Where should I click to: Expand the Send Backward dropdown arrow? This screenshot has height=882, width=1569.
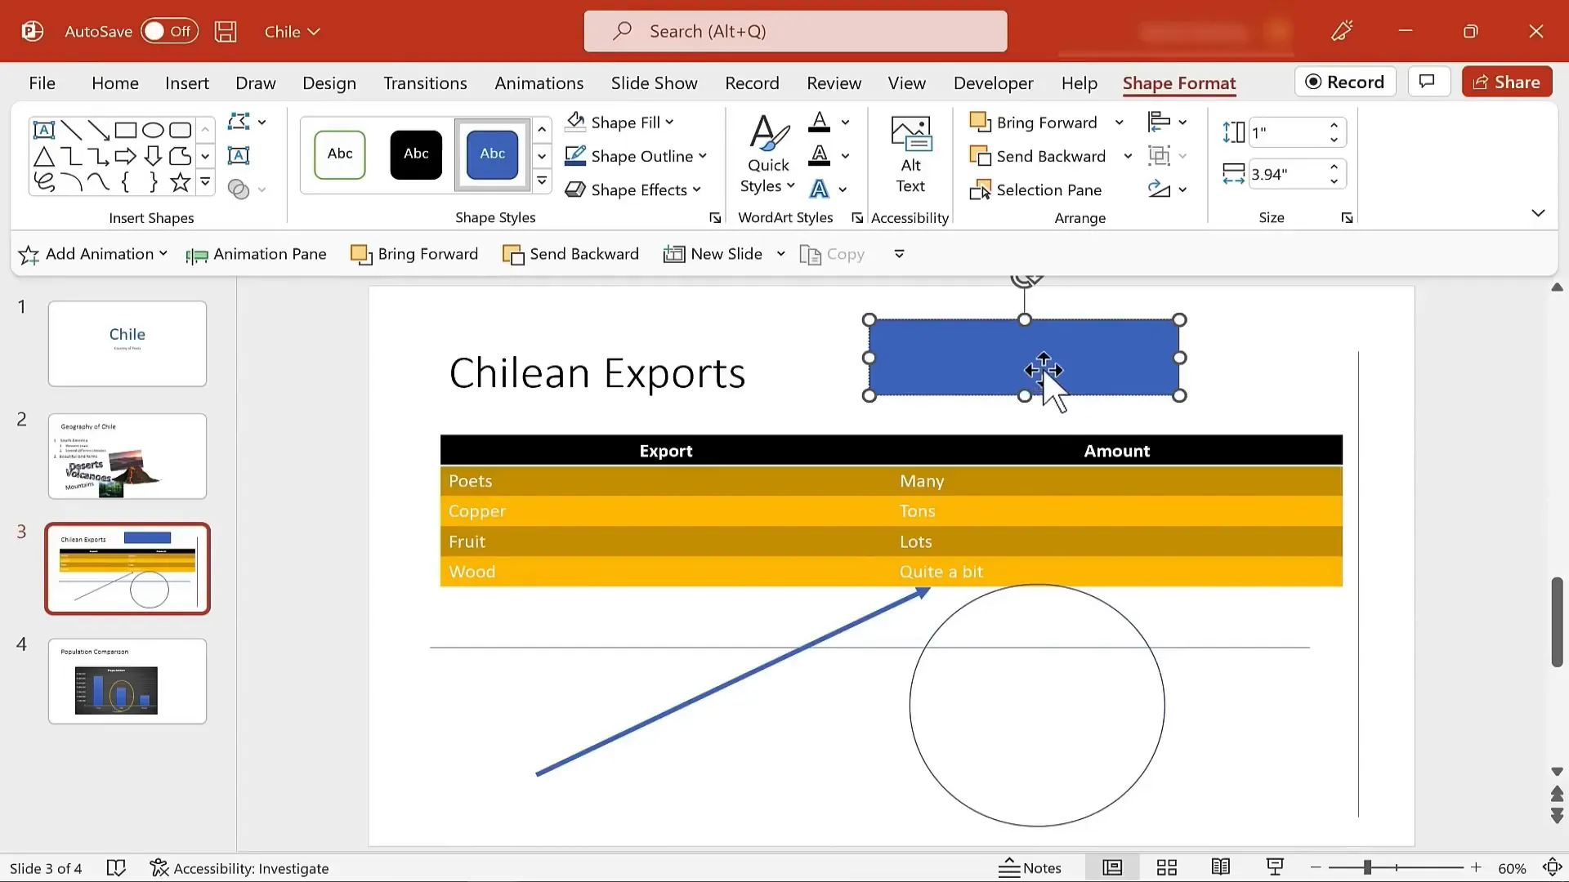tap(1128, 156)
